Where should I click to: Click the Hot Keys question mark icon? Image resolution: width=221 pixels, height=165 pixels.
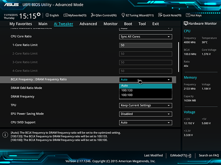click(188, 15)
